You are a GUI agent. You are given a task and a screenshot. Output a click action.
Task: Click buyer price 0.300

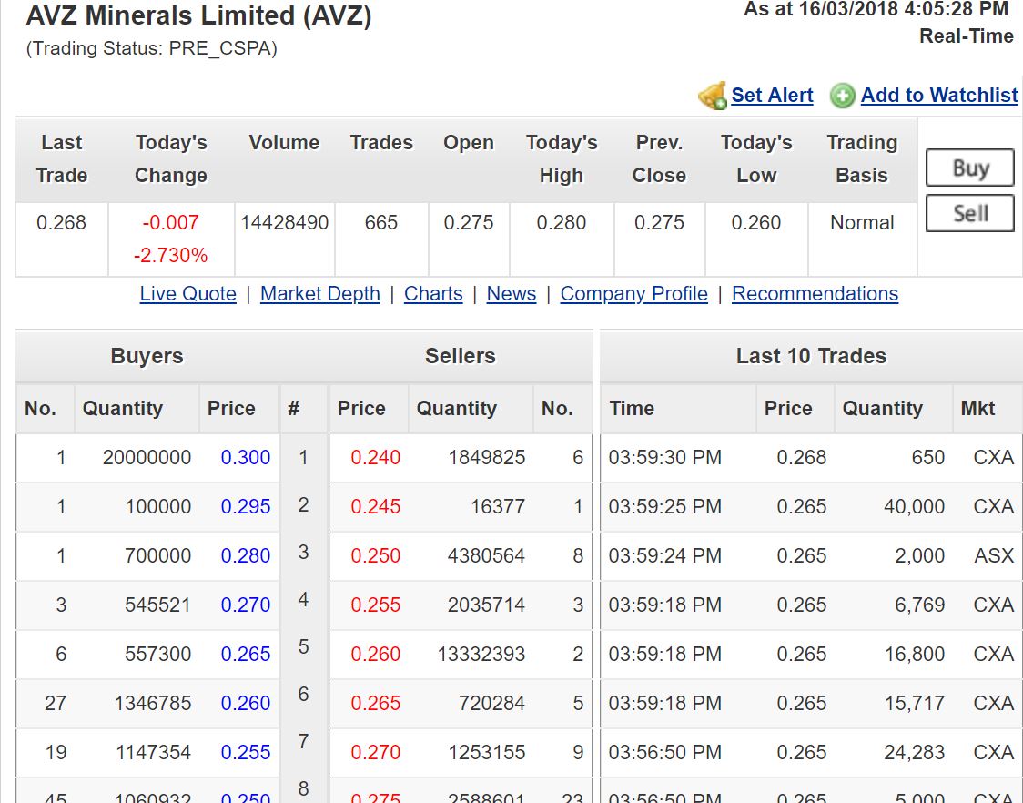pos(246,458)
